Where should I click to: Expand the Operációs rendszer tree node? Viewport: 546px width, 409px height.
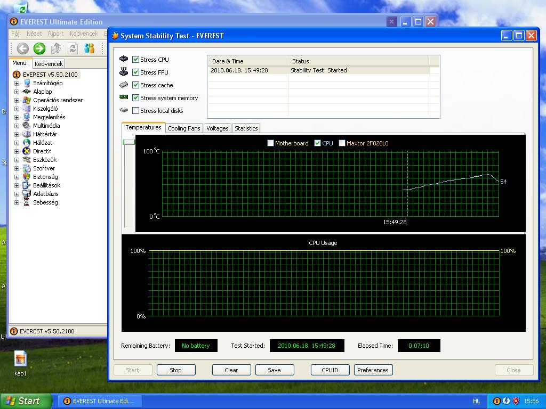click(17, 100)
